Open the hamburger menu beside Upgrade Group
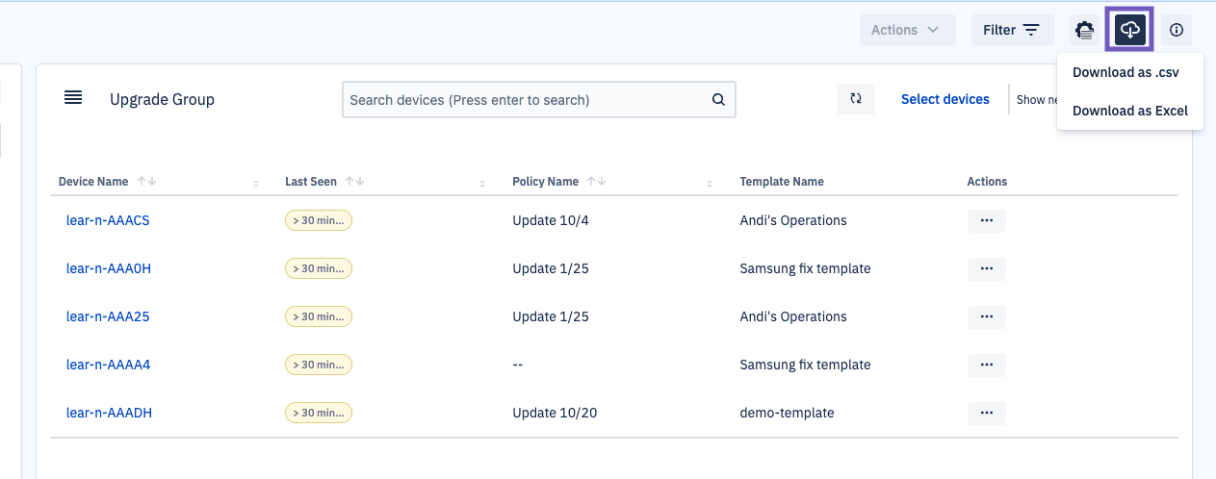Screen dimensions: 1216x479 (73, 98)
